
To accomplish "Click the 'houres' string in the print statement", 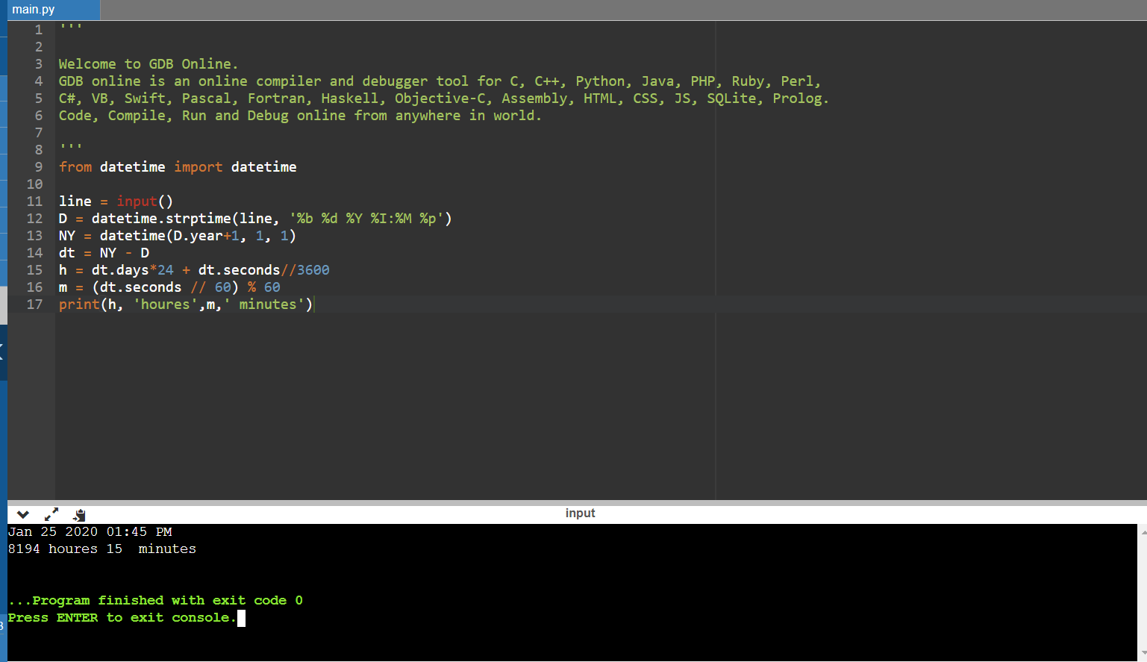I will click(x=165, y=305).
